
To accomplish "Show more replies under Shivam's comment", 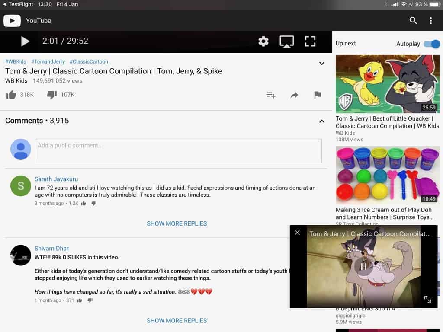I will [x=177, y=321].
